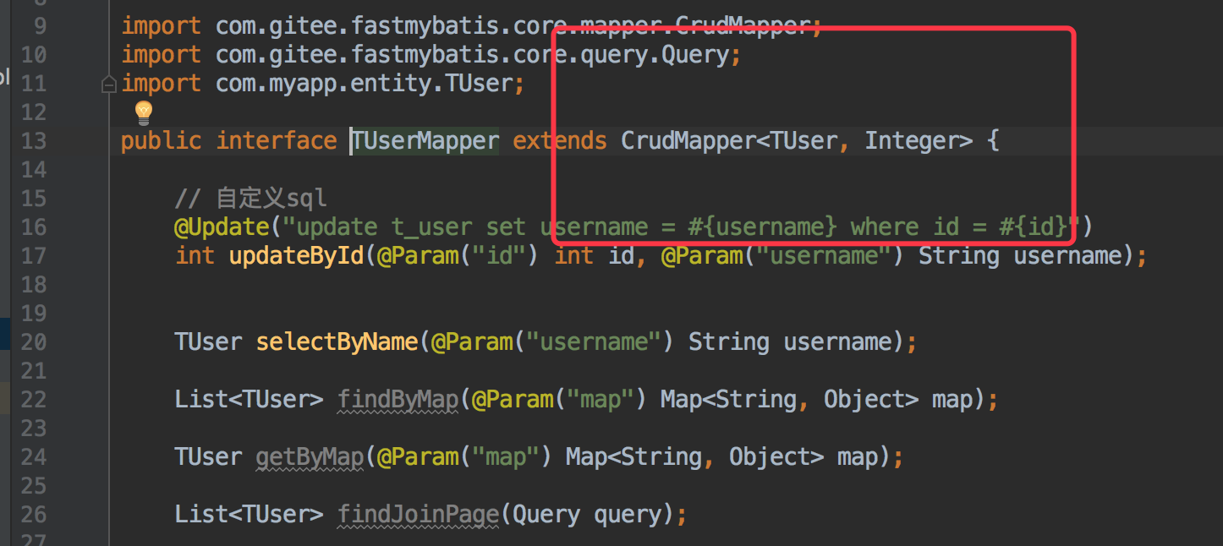Click the selectByName method name
Image resolution: width=1223 pixels, height=546 pixels.
[337, 341]
